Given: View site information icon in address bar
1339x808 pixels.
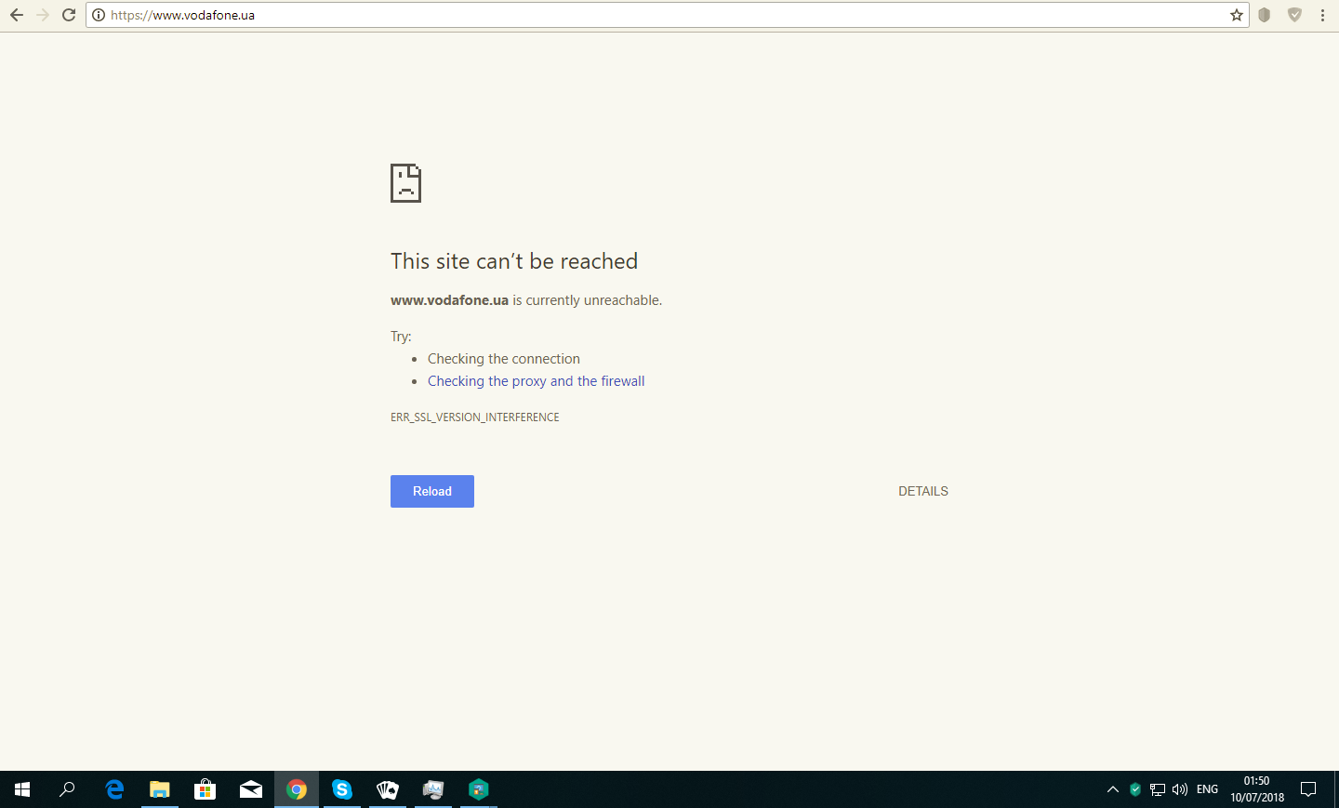Looking at the screenshot, I should click(x=99, y=15).
